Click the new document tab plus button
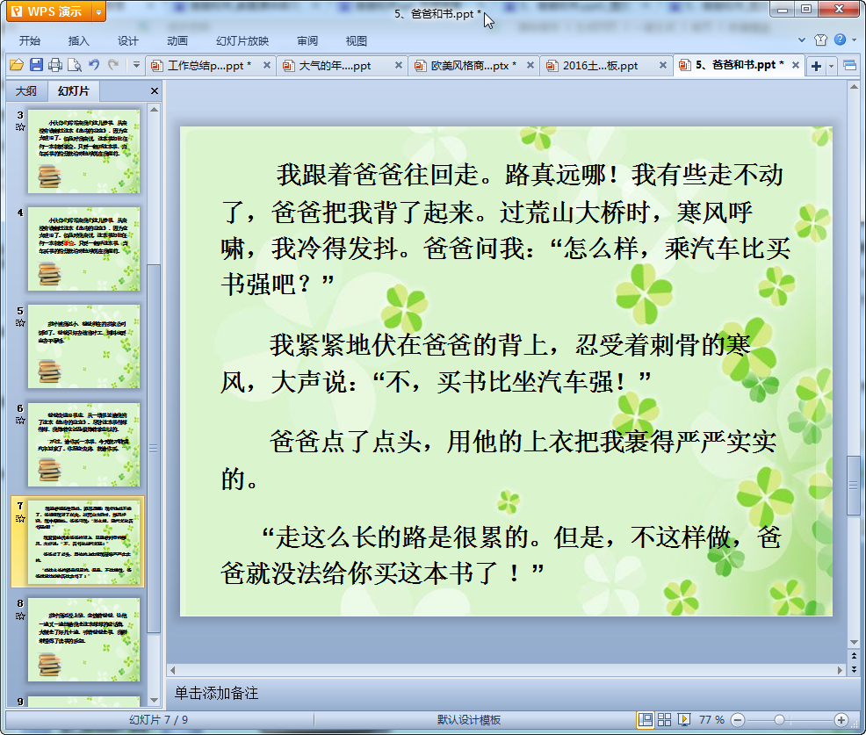 click(816, 66)
